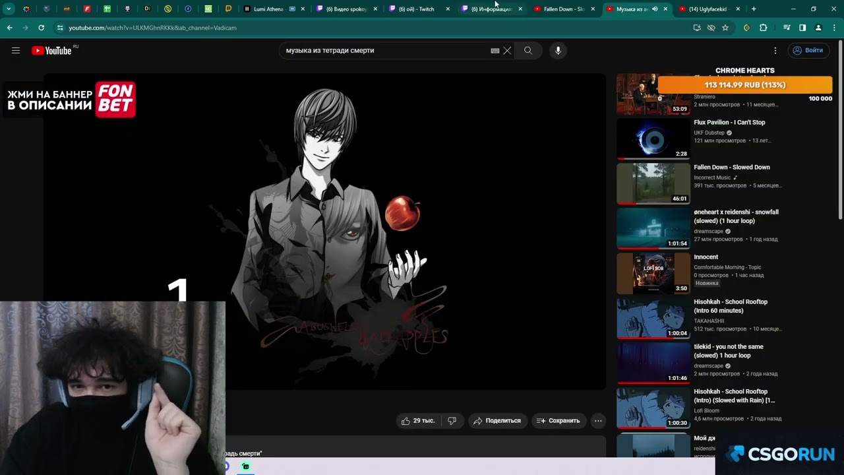Open the on-screen keyboard icon in search box
Screen dimensions: 844x475
click(x=495, y=51)
